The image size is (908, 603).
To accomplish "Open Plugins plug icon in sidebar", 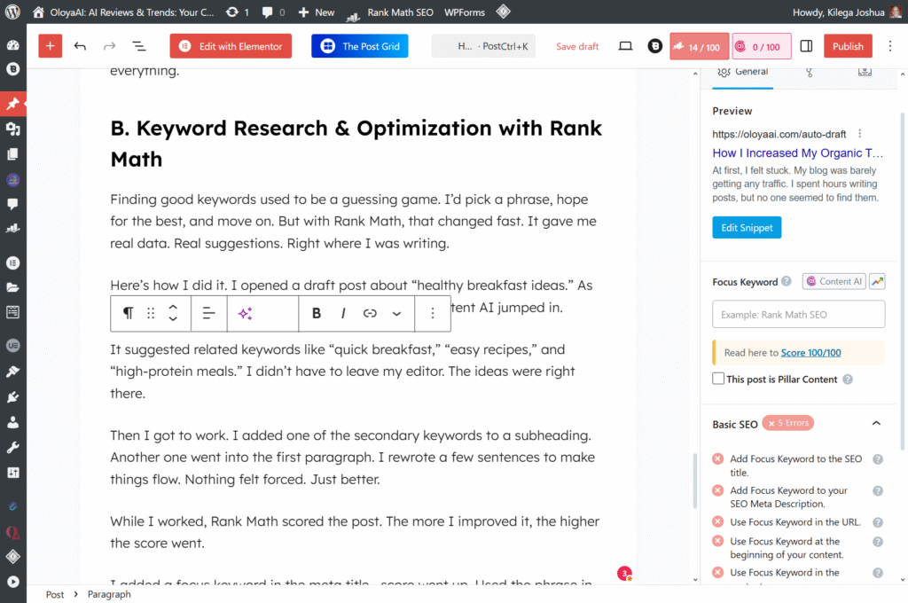I will tap(12, 396).
